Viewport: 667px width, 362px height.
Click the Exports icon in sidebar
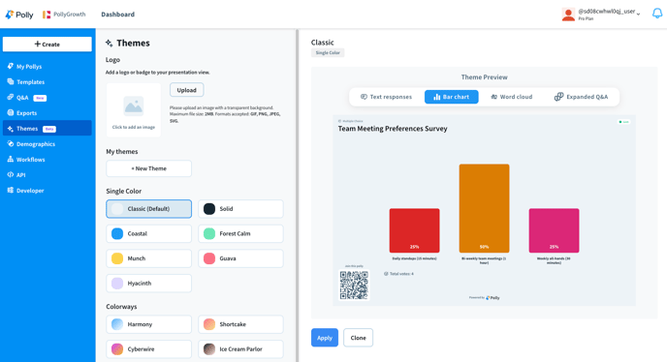11,112
